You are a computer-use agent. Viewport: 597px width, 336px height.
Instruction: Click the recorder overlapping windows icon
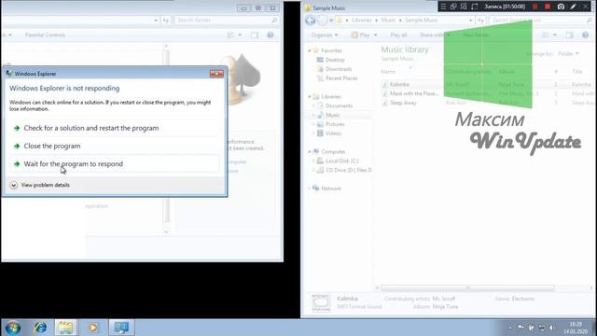pyautogui.click(x=453, y=7)
